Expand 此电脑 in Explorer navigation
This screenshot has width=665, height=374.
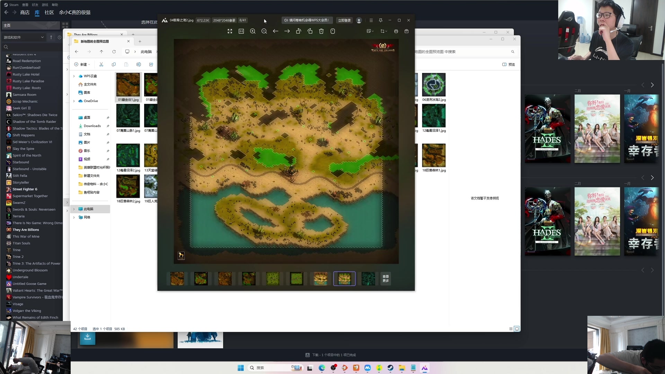(x=74, y=209)
